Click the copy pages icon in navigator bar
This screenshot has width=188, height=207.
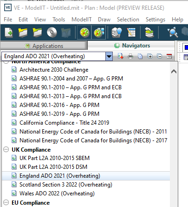[x=140, y=56]
